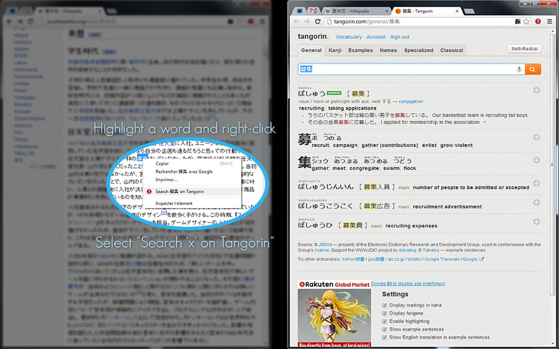Toggle Show English translation in example sentences
559x349 pixels.
coord(384,337)
